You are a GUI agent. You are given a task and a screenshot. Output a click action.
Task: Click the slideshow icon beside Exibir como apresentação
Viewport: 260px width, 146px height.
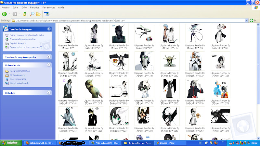(x=7, y=35)
